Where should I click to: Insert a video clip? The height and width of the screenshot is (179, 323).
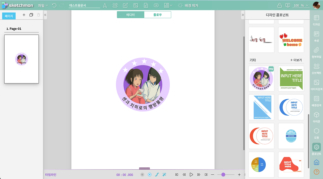(156, 5)
